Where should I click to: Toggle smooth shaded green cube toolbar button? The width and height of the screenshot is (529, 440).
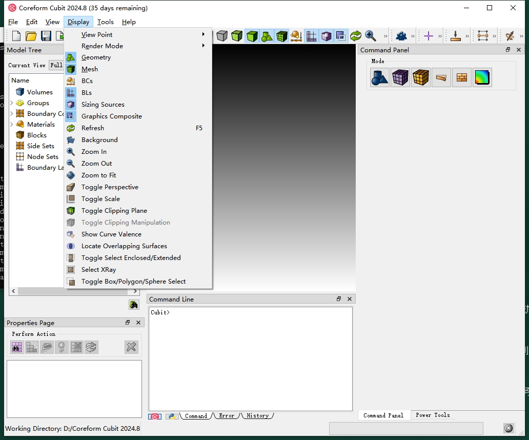tap(252, 36)
